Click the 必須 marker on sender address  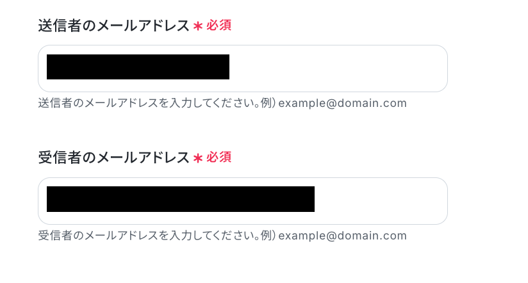point(219,25)
